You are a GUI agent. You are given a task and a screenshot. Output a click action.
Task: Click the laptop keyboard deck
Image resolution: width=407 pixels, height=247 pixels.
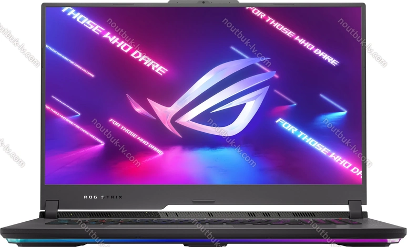(x=203, y=221)
